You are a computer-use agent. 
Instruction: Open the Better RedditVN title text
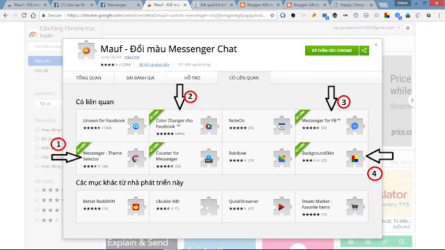point(99,201)
